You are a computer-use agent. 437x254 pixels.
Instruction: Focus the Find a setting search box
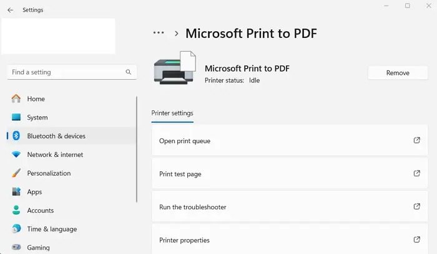pyautogui.click(x=66, y=72)
